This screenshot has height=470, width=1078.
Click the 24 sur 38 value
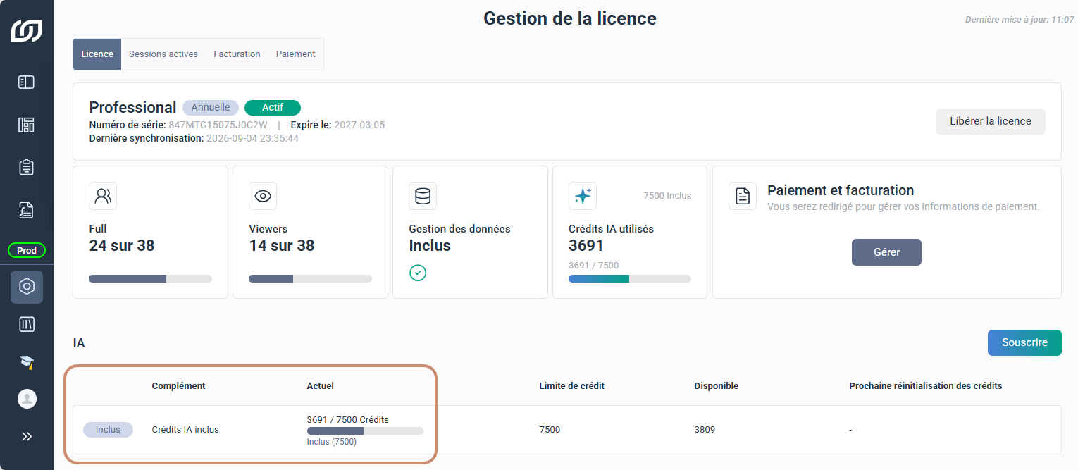122,246
